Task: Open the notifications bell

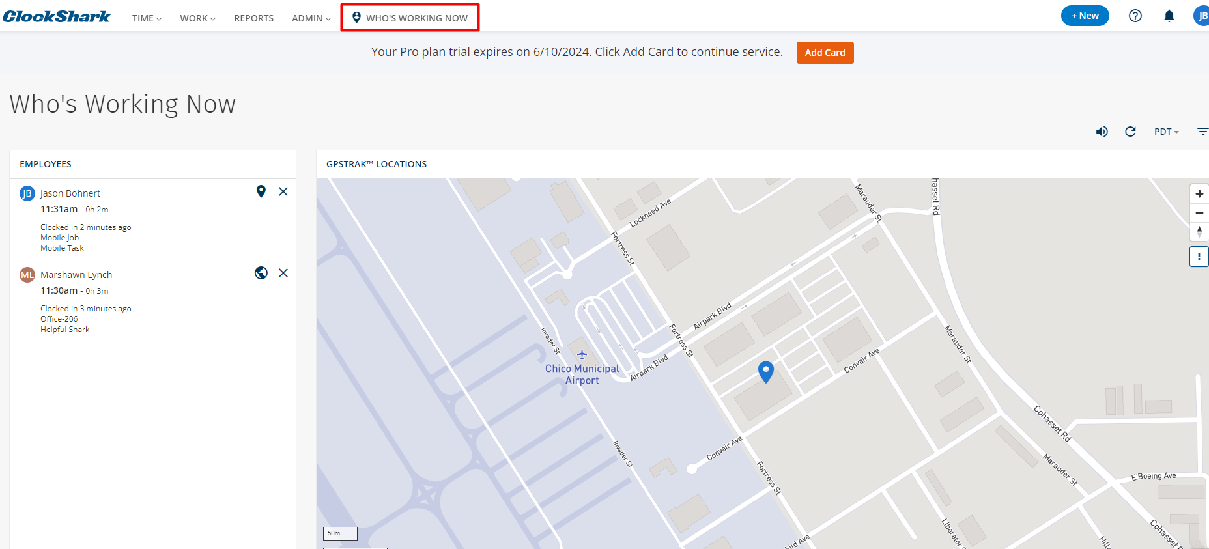Action: [1169, 16]
